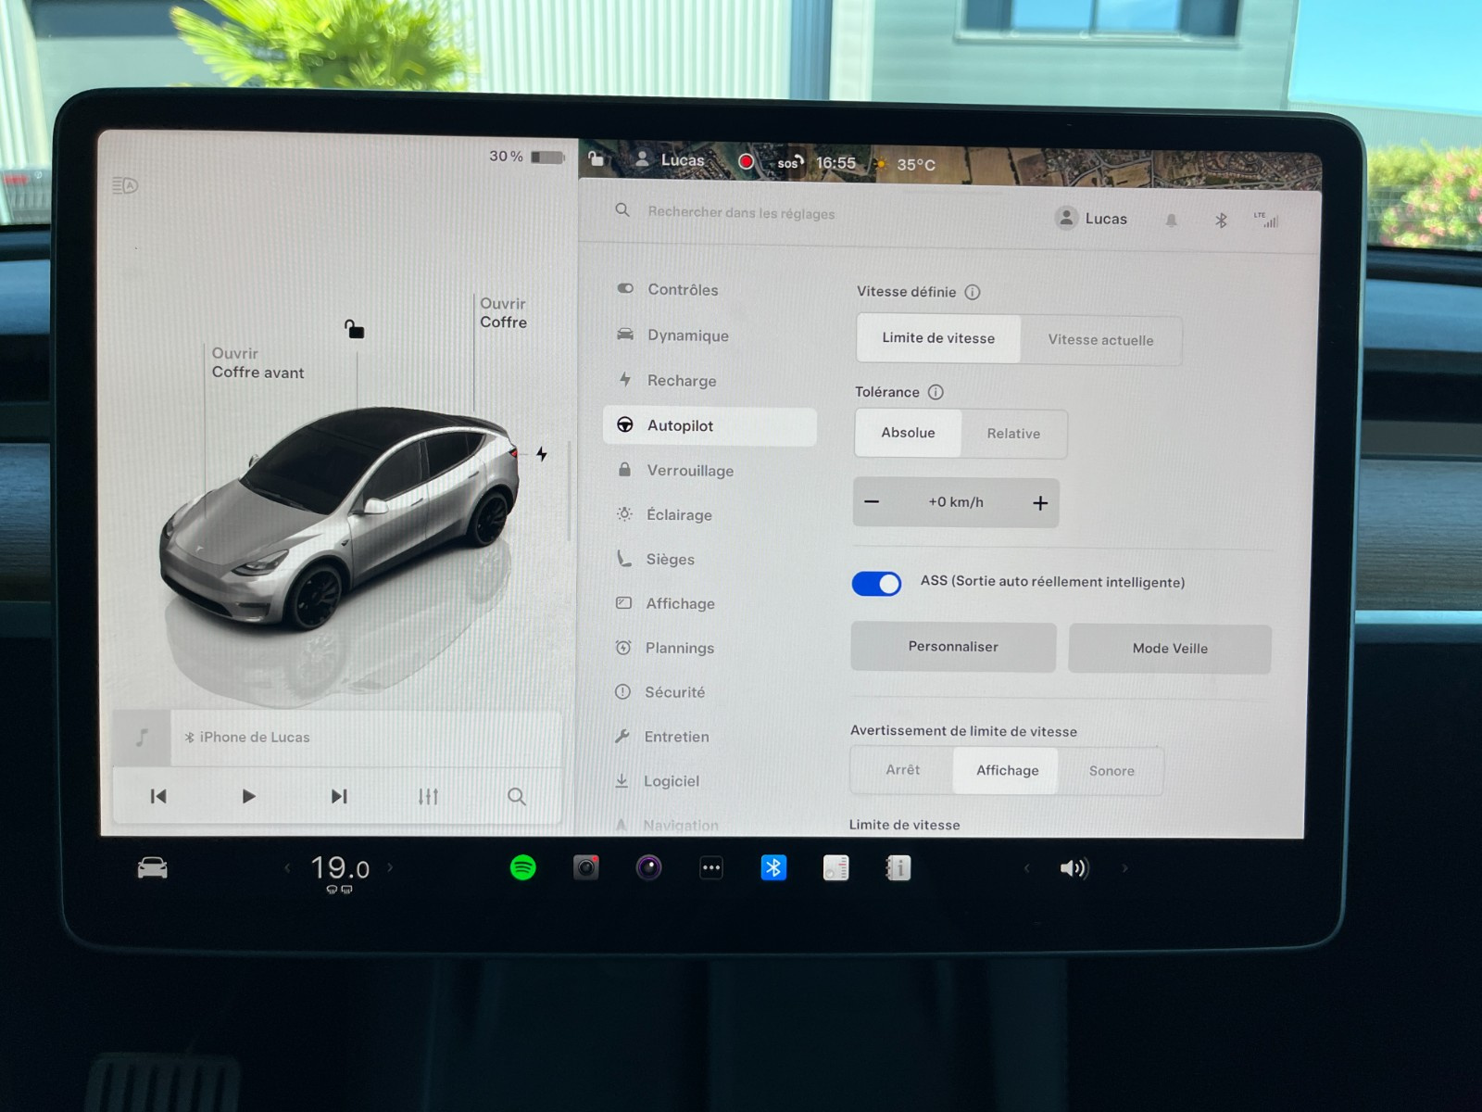Set speed limit warning to Affichage
Viewport: 1482px width, 1112px height.
pyautogui.click(x=1007, y=771)
